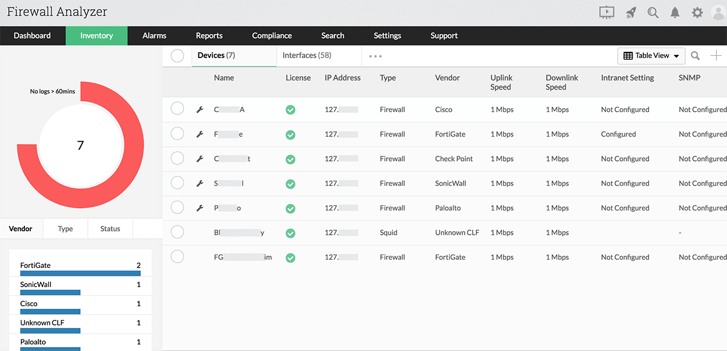This screenshot has height=351, width=727.
Task: Click the wrench icon beside the Cisco device
Action: (x=199, y=109)
